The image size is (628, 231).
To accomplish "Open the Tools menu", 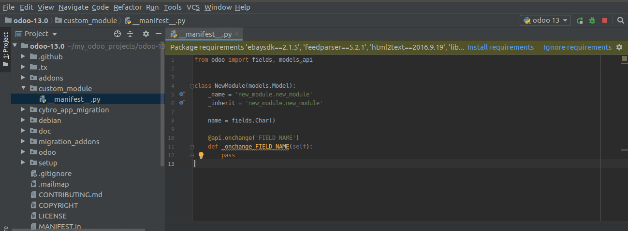I will click(x=173, y=7).
